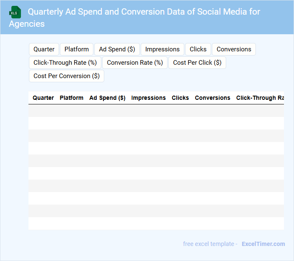Click the Platform column header in table
This screenshot has width=294, height=261.
72,98
